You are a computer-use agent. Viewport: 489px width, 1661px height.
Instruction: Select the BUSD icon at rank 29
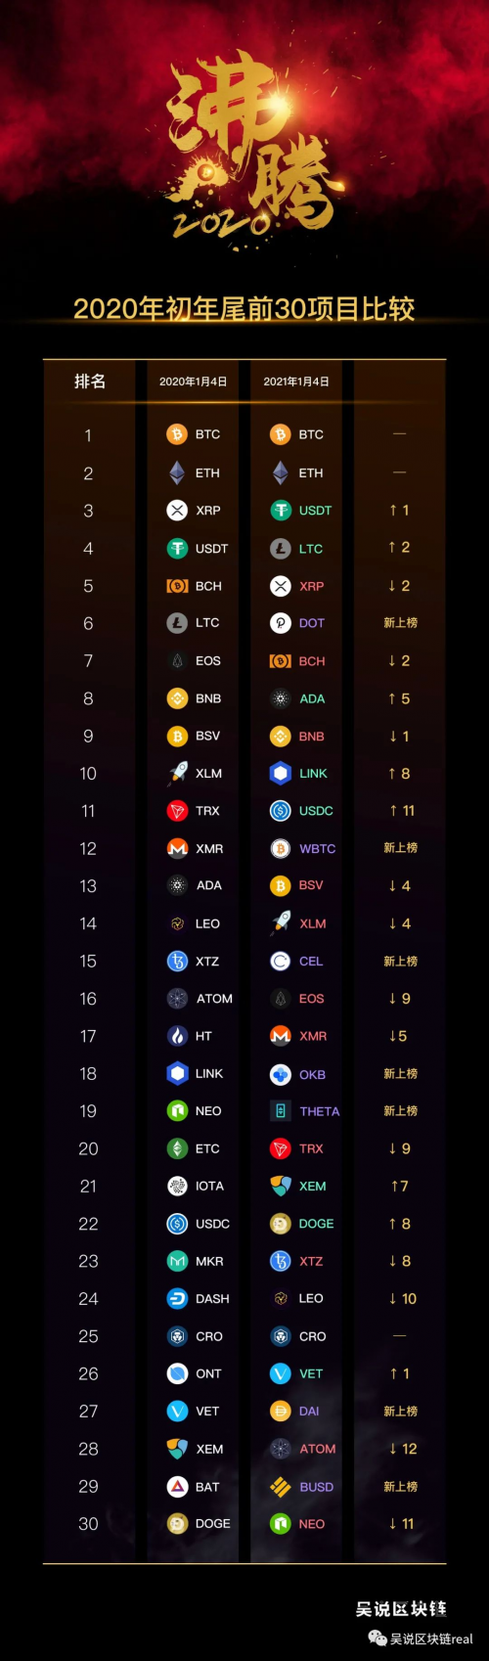(x=281, y=1486)
